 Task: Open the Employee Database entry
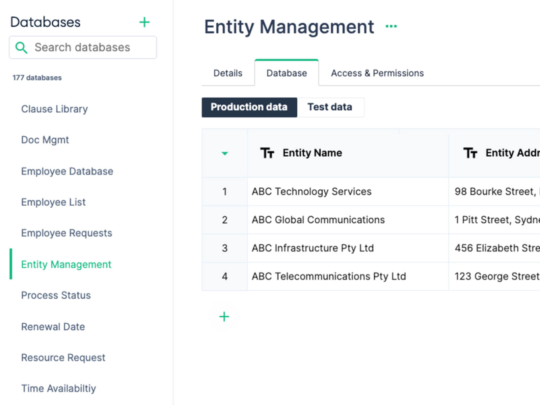[x=67, y=171]
